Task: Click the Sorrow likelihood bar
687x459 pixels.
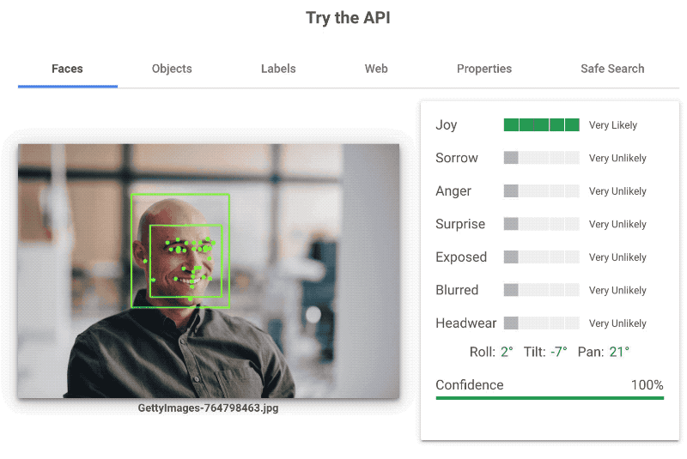Action: pos(542,158)
